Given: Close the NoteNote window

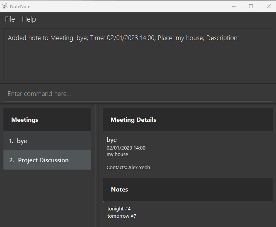Looking at the screenshot, I should point(268,6).
